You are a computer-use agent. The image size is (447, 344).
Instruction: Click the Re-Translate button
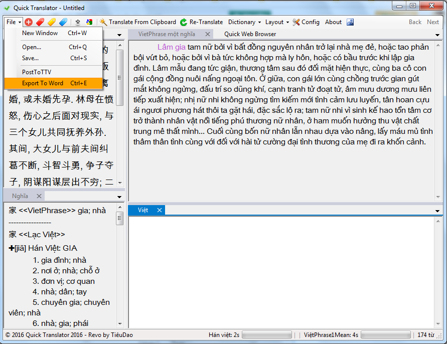click(201, 22)
